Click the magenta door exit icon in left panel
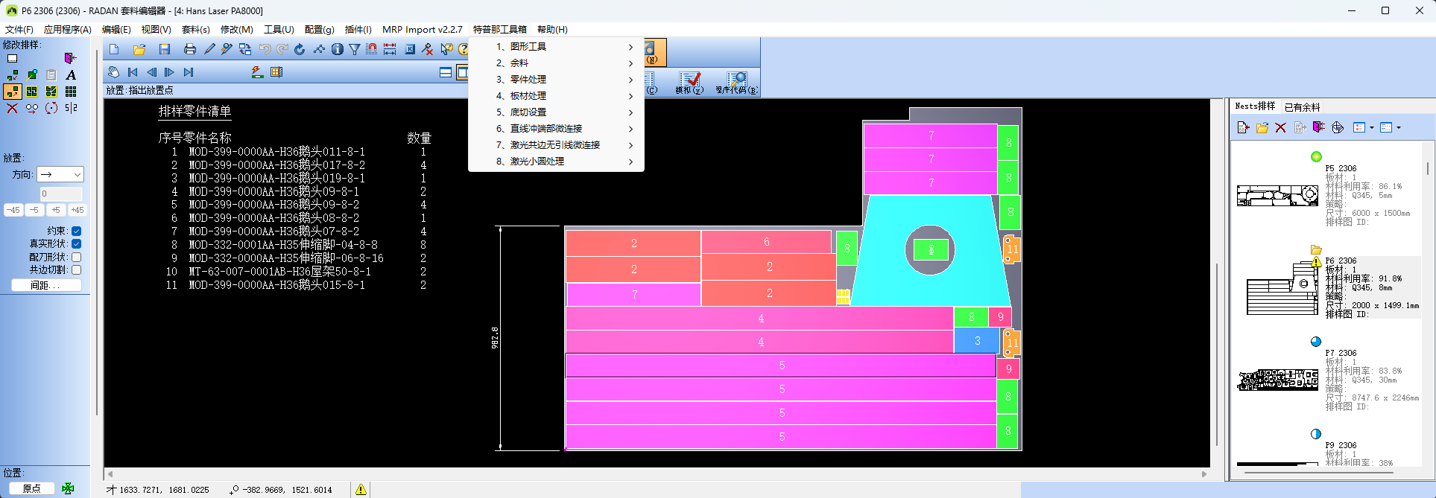1436x498 pixels. 70,58
